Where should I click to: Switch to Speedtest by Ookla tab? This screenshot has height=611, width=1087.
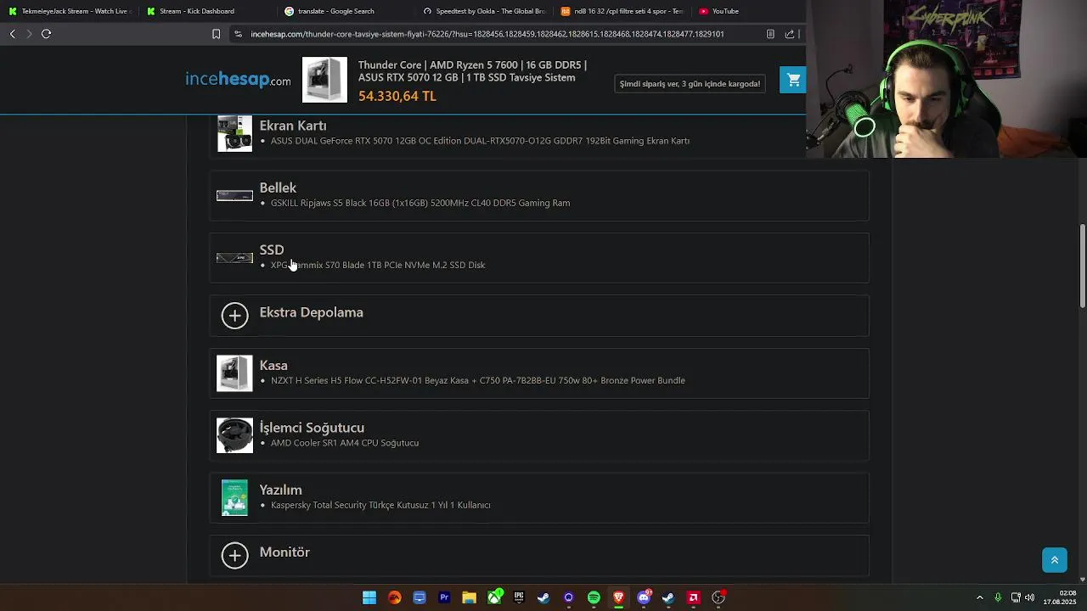pos(484,11)
